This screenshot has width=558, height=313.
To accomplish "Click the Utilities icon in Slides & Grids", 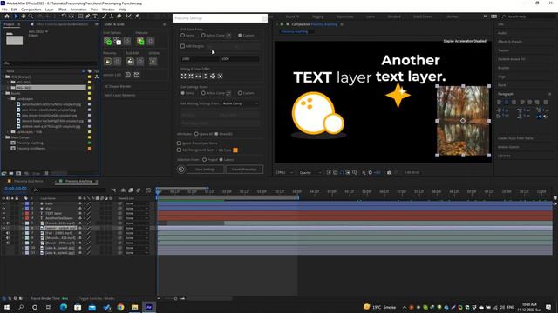I will [153, 62].
